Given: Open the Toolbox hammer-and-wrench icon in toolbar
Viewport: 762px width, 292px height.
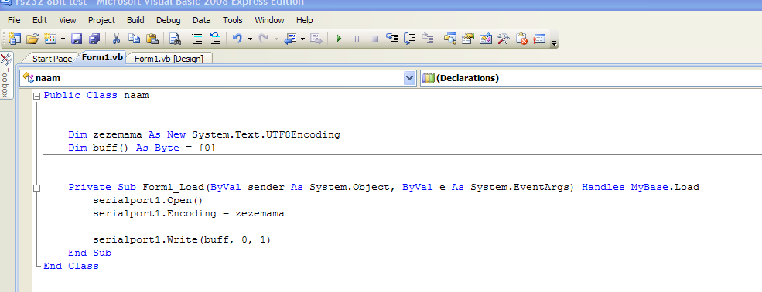Looking at the screenshot, I should [x=504, y=39].
